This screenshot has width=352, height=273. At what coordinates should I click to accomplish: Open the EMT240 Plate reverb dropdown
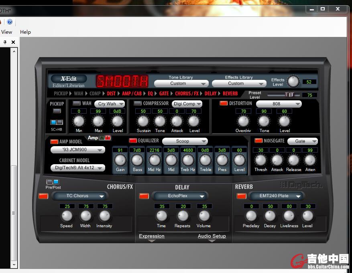point(277,196)
